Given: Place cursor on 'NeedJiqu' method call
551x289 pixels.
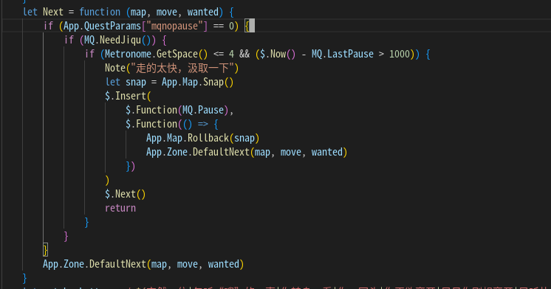Looking at the screenshot, I should pyautogui.click(x=120, y=40).
